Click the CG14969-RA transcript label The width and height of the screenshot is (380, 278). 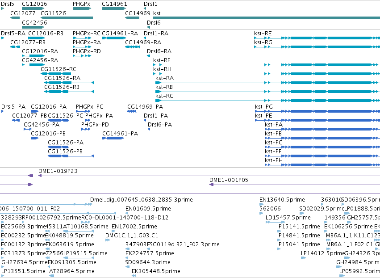[143, 42]
